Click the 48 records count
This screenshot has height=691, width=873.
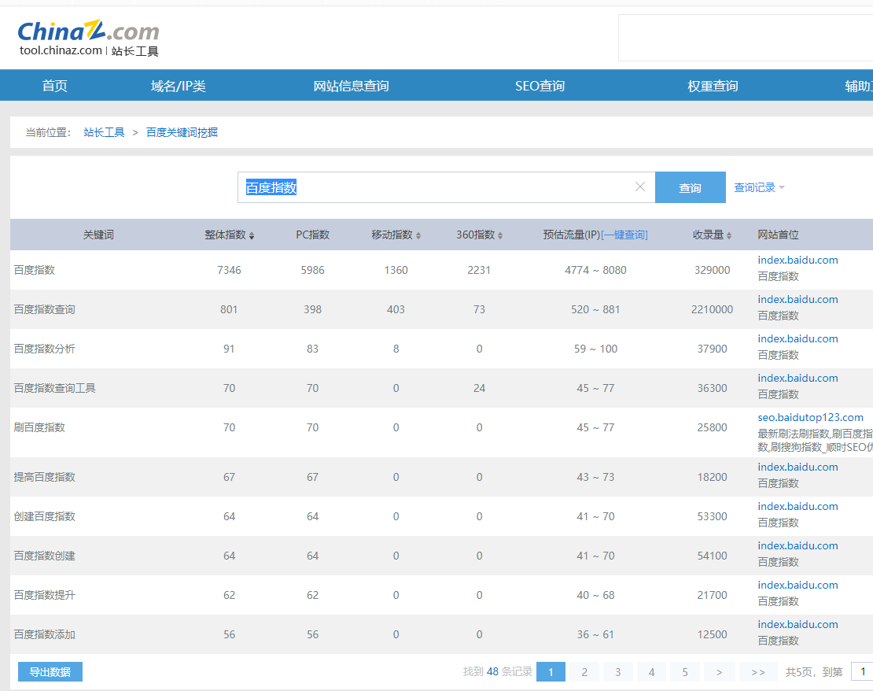[x=492, y=672]
